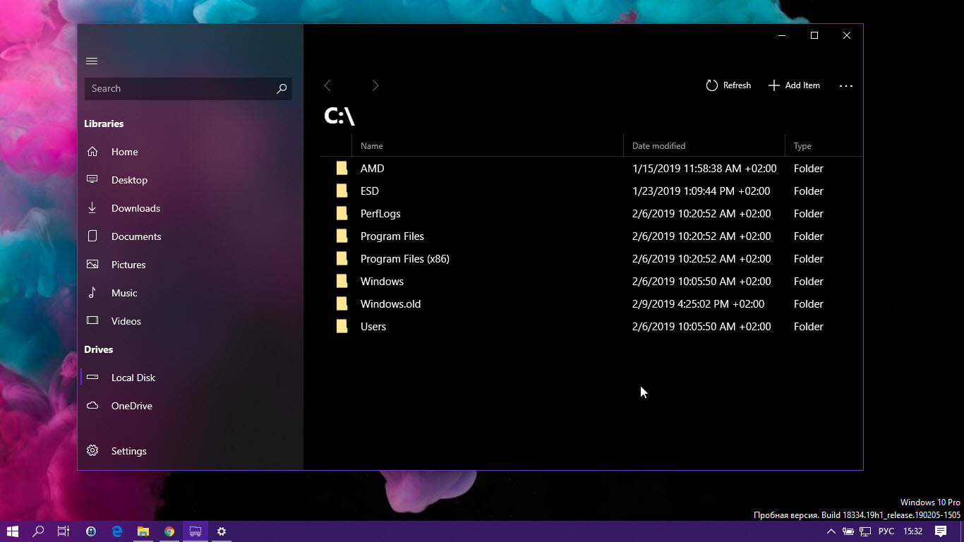Click the AMD folder icon
Screen dimensions: 964x542
(x=342, y=168)
